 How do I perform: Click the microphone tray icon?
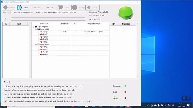(x=159, y=105)
